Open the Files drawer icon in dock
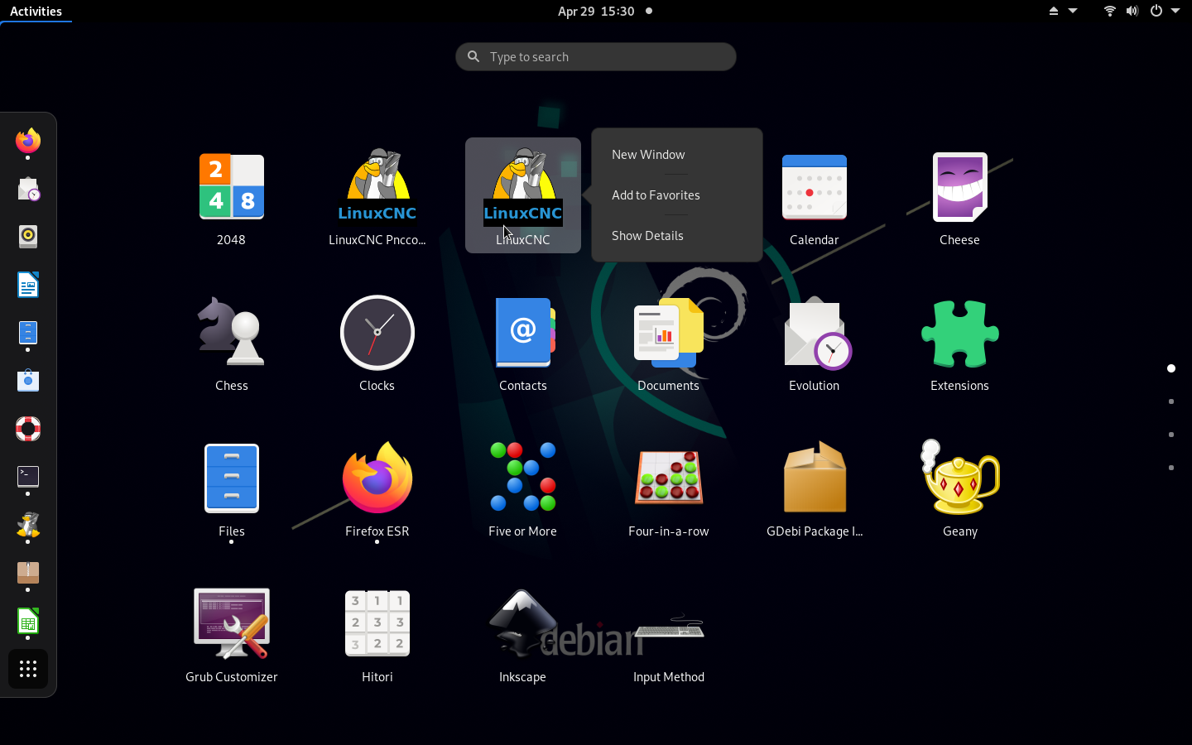 (28, 333)
